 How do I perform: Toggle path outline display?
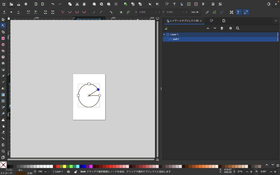click(x=246, y=12)
